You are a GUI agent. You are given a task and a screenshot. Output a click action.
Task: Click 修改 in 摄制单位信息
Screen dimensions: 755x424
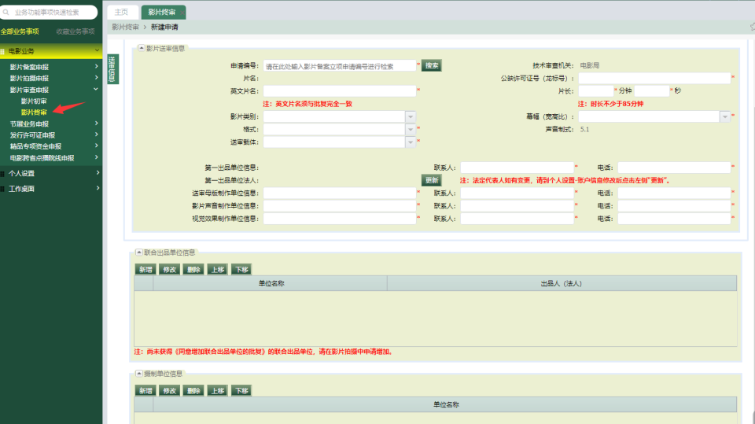coord(170,391)
